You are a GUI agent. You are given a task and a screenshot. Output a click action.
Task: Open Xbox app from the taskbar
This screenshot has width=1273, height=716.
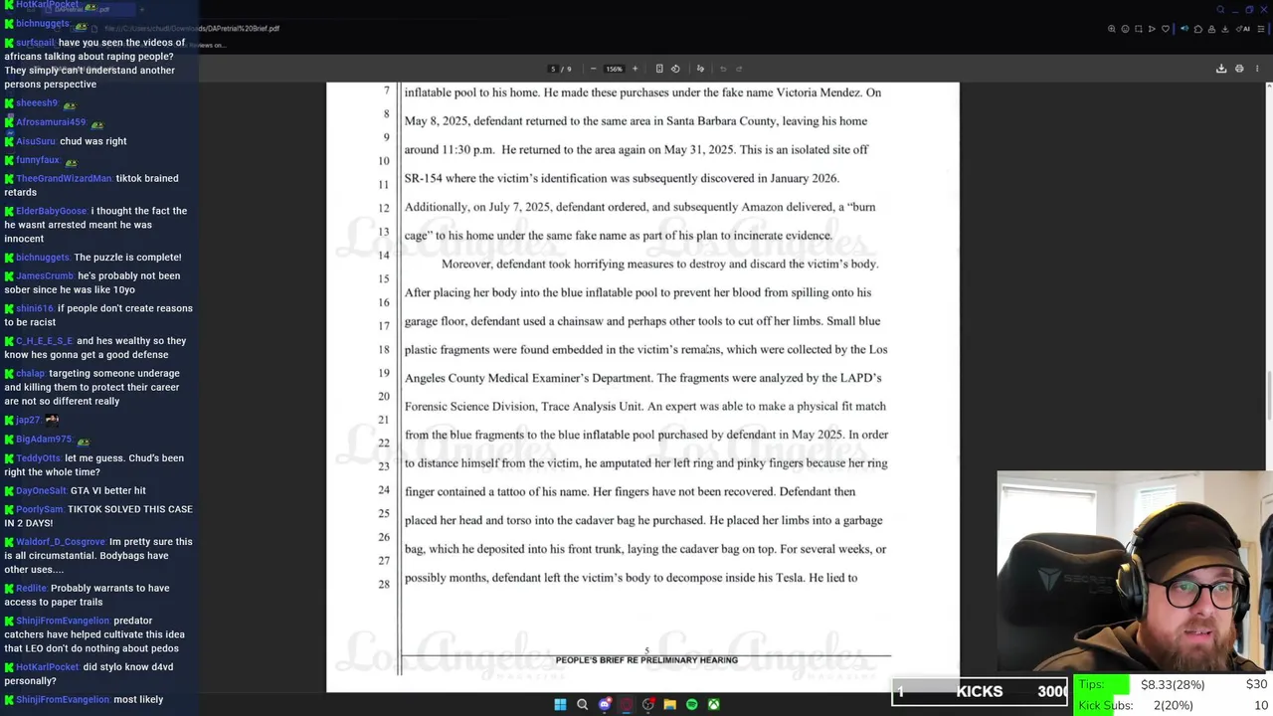coord(713,704)
